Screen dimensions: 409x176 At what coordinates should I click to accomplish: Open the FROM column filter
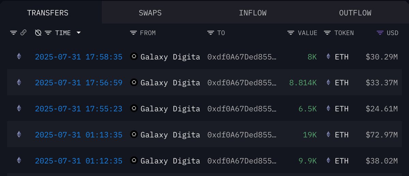[133, 33]
